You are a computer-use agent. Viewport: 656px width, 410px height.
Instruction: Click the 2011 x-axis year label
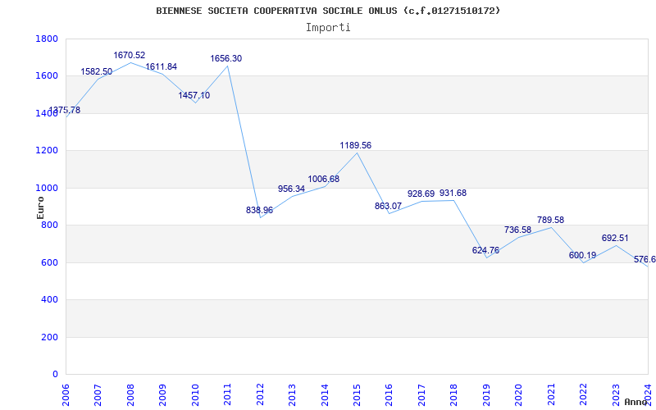[x=228, y=395]
